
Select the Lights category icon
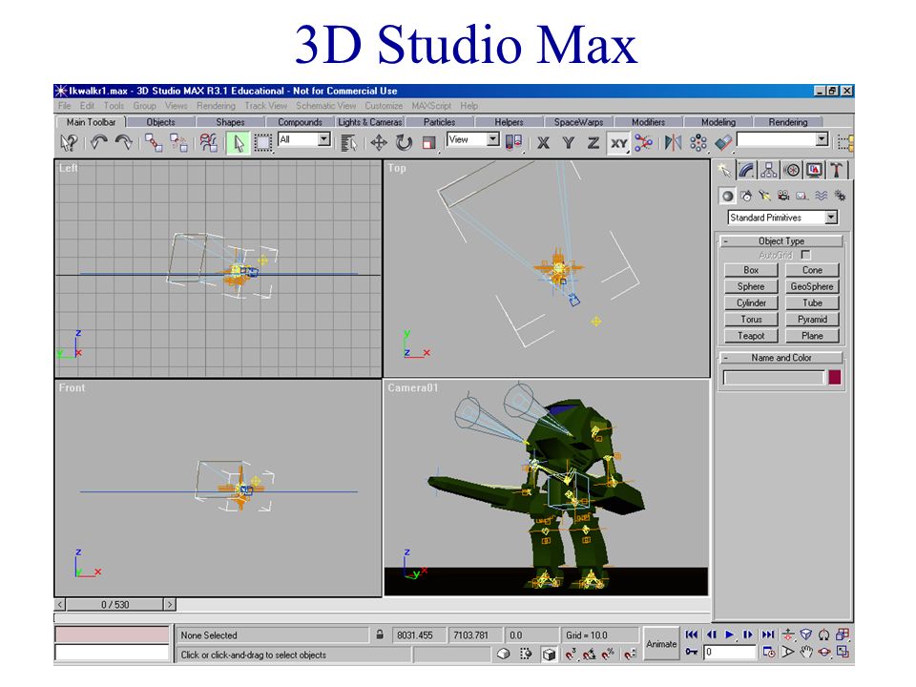(x=764, y=196)
